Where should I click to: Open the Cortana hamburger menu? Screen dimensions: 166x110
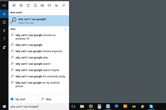[4, 5]
